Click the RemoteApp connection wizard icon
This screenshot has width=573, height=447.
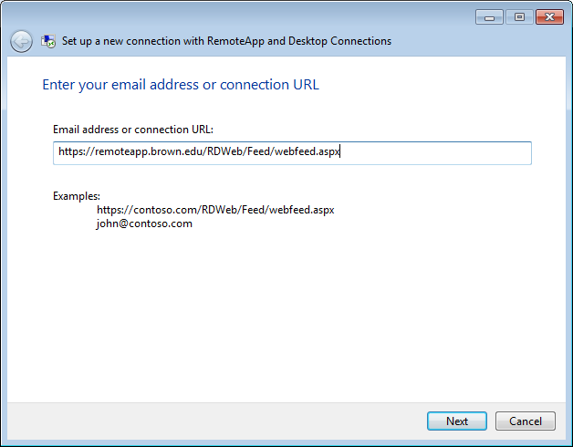[x=48, y=41]
